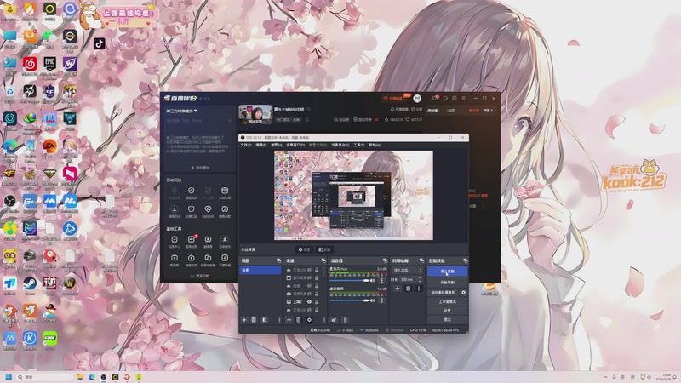Viewport: 681px width, 383px height.
Task: Adjust the Mic/Aux volume slider
Action: coord(349,281)
